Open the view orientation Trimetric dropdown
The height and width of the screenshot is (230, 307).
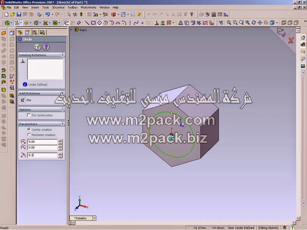pyautogui.click(x=94, y=218)
